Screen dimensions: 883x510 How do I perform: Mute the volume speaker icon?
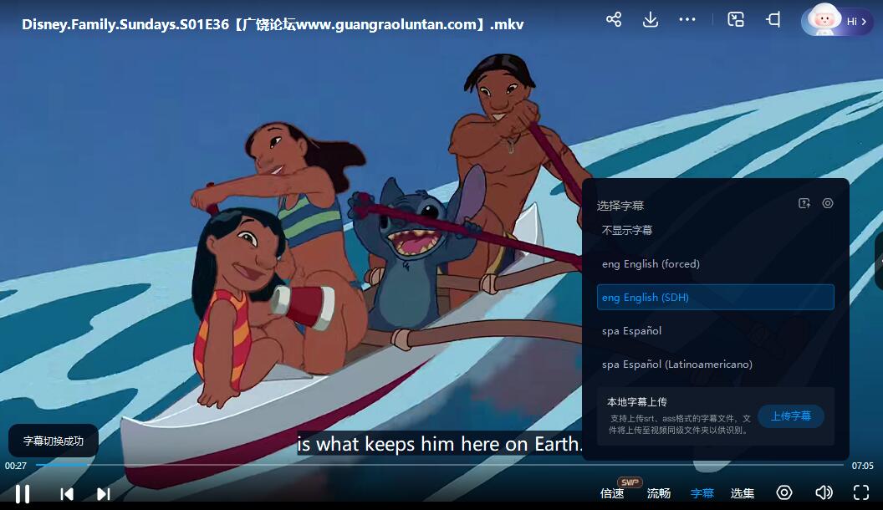tap(824, 492)
